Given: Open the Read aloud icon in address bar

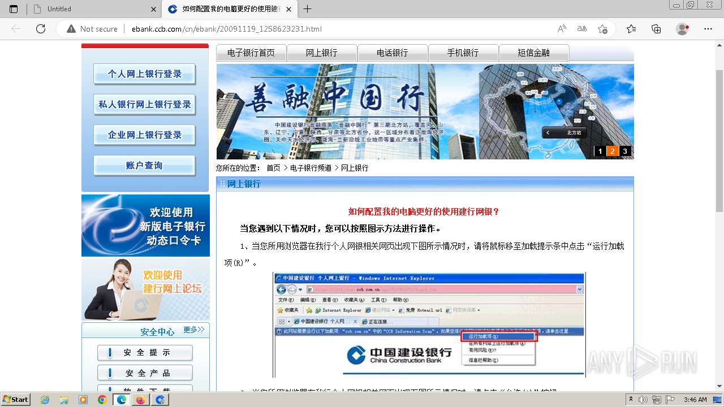Looking at the screenshot, I should (562, 29).
